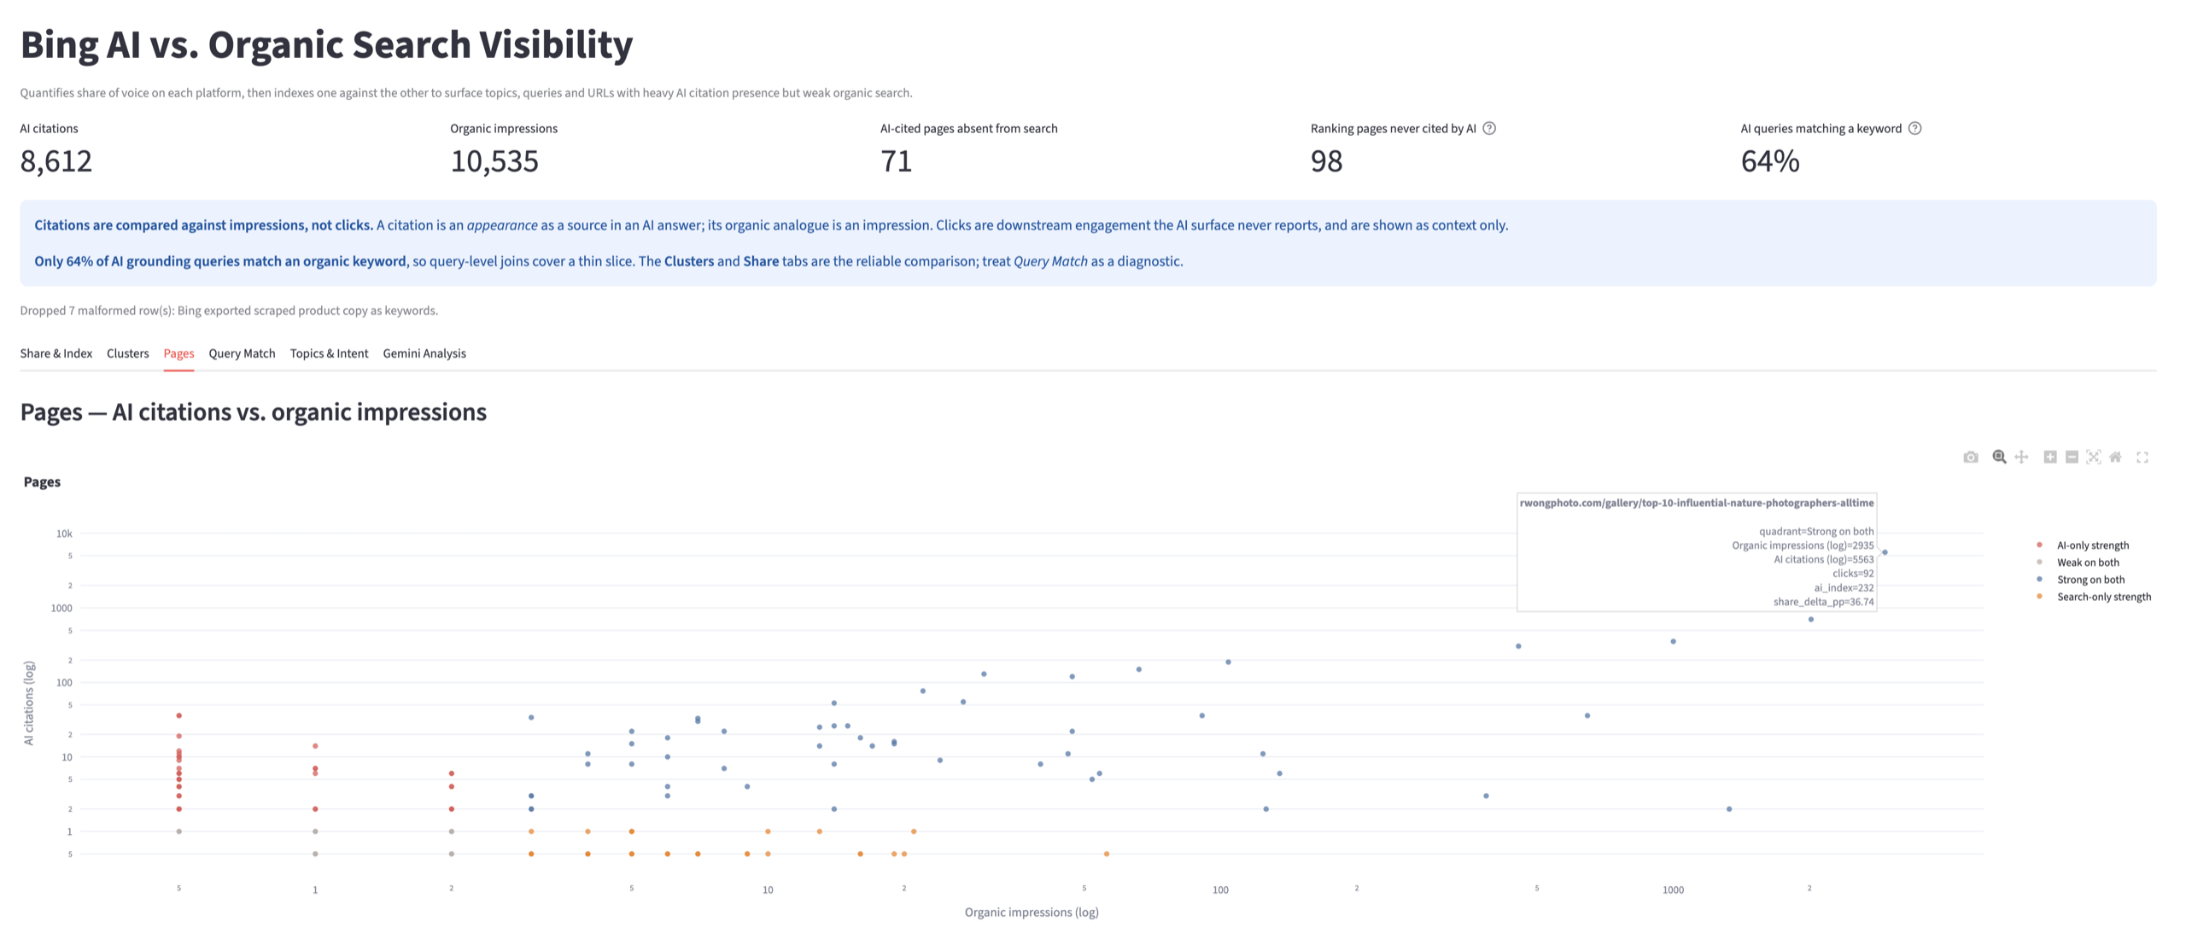The width and height of the screenshot is (2186, 939).
Task: Select the Zoom tool in chart modebar
Action: coord(1999,458)
